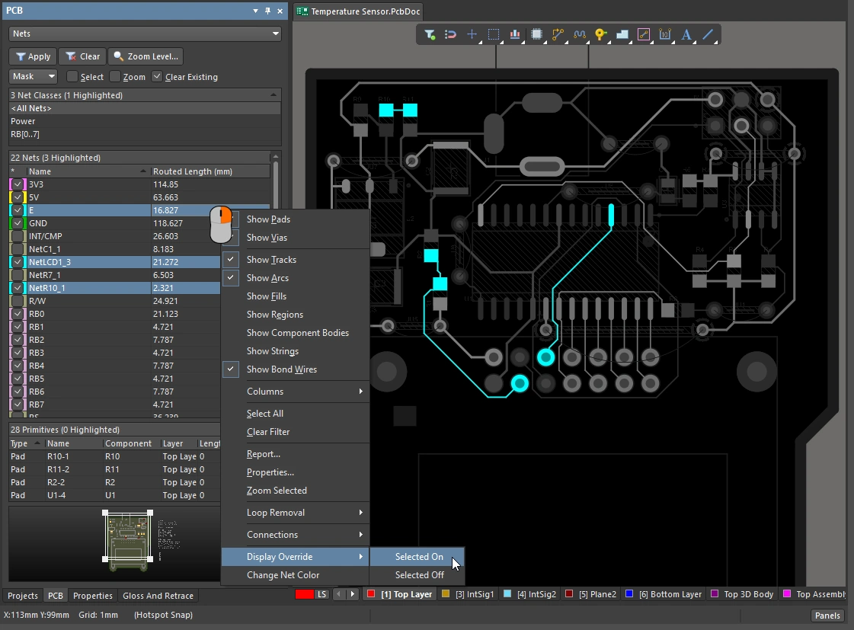Click the Place String text tool
This screenshot has width=854, height=630.
(x=686, y=34)
